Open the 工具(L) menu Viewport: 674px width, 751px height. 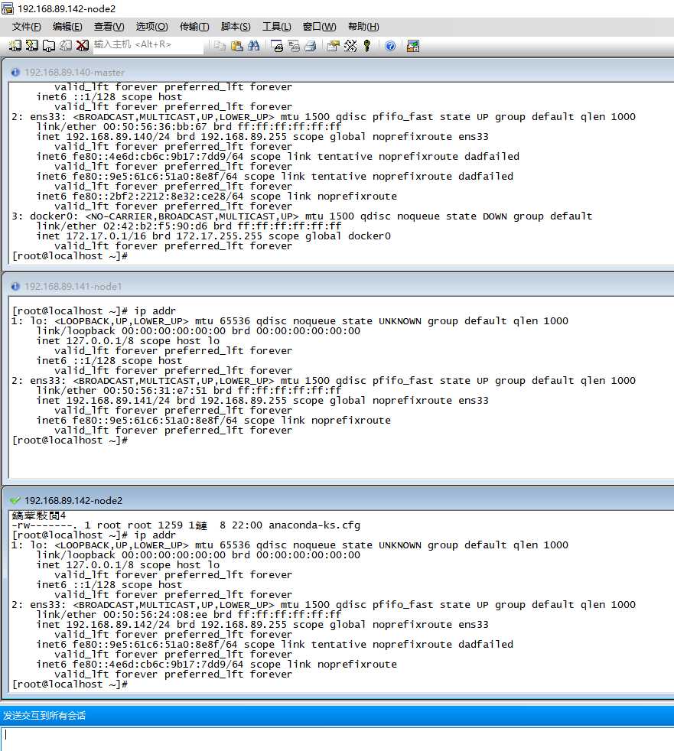coord(277,26)
